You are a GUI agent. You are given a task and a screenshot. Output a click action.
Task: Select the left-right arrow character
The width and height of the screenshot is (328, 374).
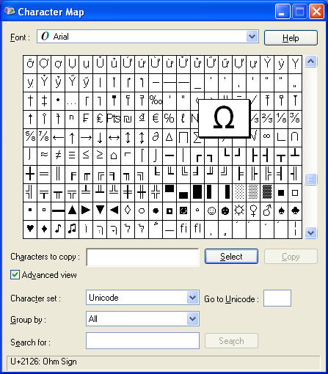tap(114, 138)
